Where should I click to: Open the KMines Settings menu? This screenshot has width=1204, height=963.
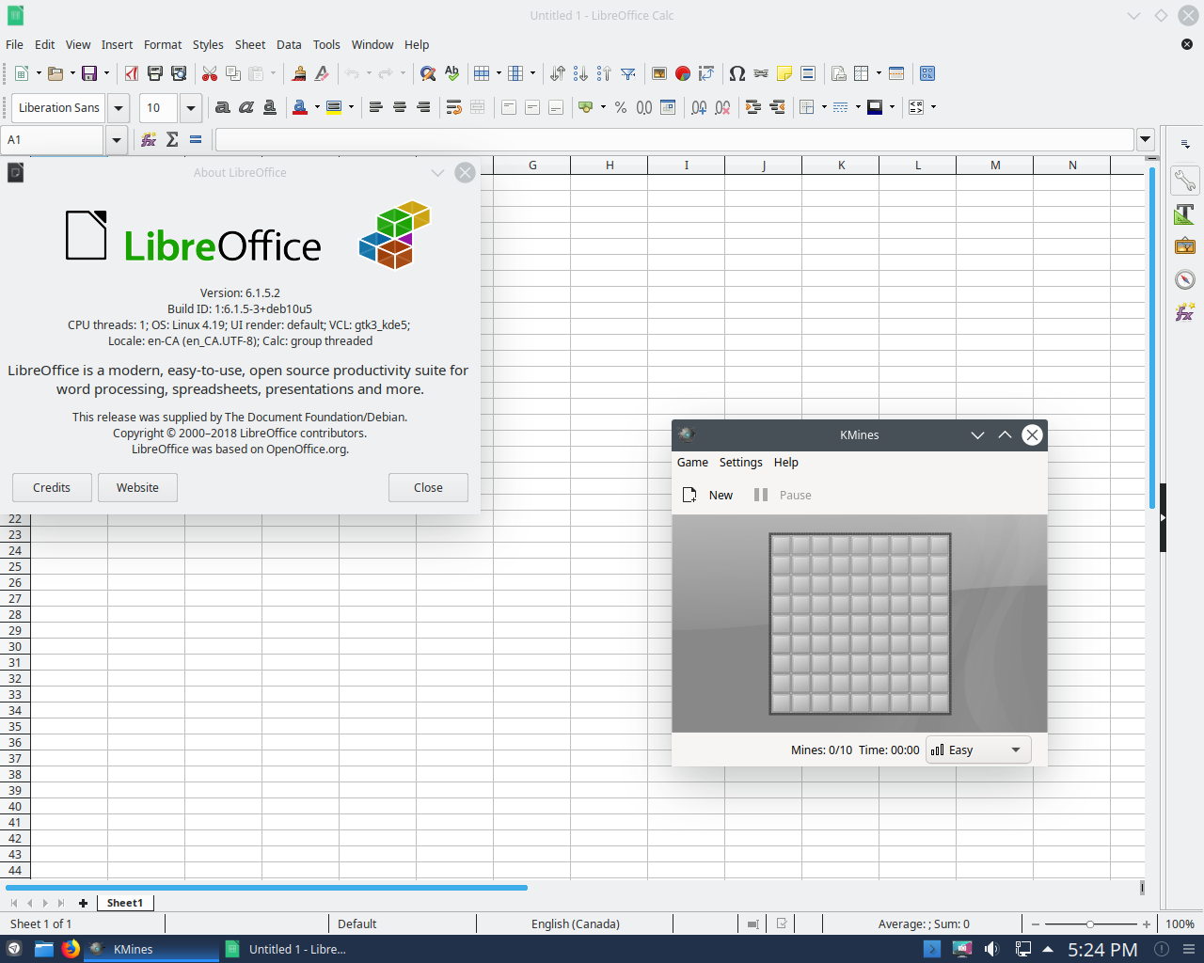tap(741, 462)
